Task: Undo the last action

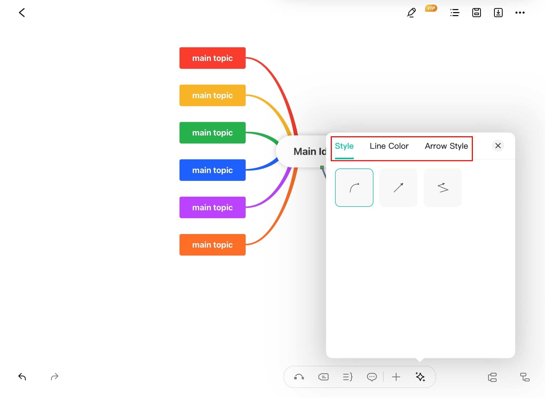Action: click(x=22, y=377)
